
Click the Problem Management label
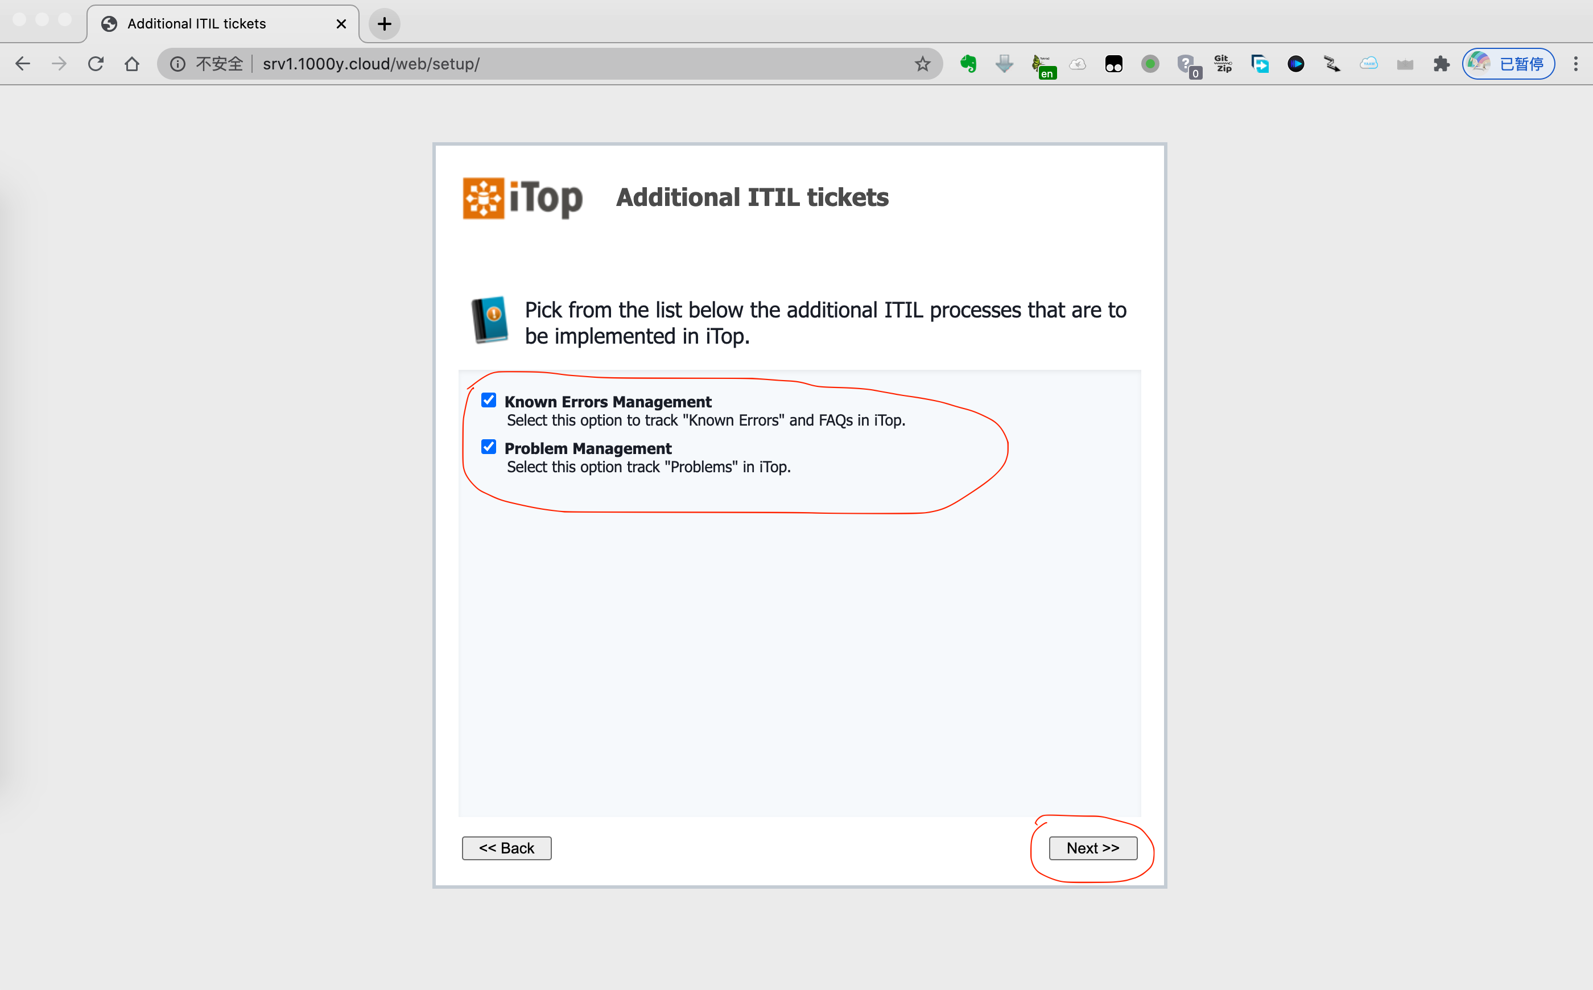point(588,448)
